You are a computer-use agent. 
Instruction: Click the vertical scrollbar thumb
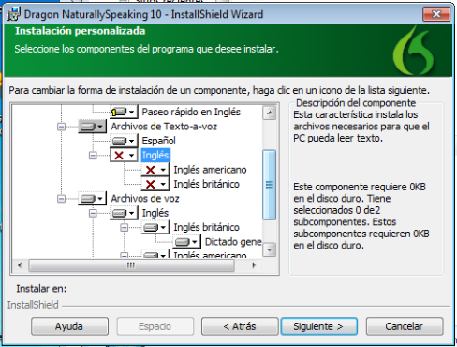coord(269,185)
